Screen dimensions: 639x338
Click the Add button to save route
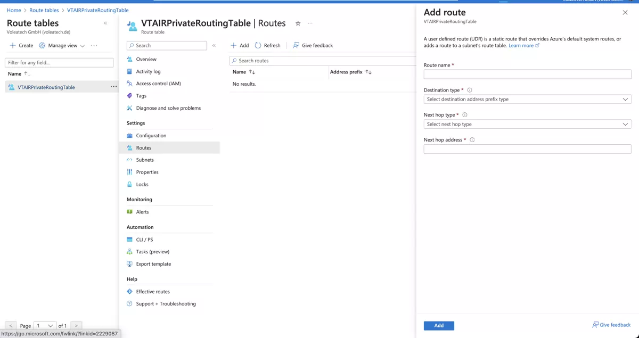(439, 325)
